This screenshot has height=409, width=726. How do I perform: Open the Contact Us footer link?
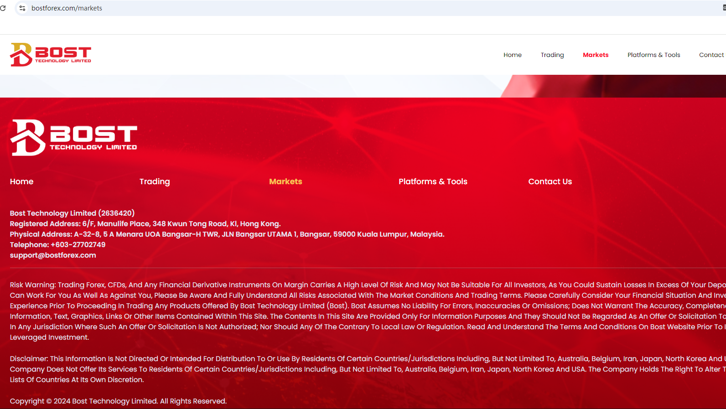pos(550,181)
